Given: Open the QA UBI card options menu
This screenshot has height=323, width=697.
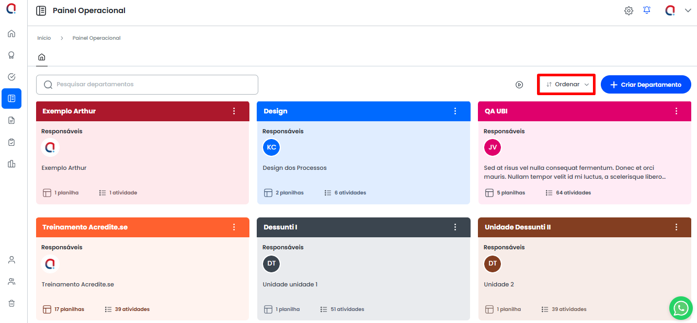Looking at the screenshot, I should 676,111.
